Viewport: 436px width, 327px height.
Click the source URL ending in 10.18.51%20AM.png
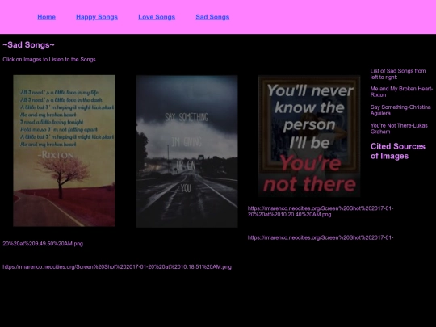(x=117, y=267)
